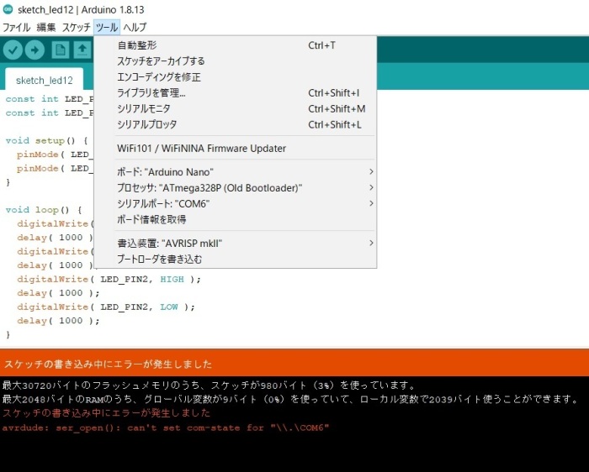
Task: Open シリアルプロッタ from the menu
Action: tap(236, 124)
